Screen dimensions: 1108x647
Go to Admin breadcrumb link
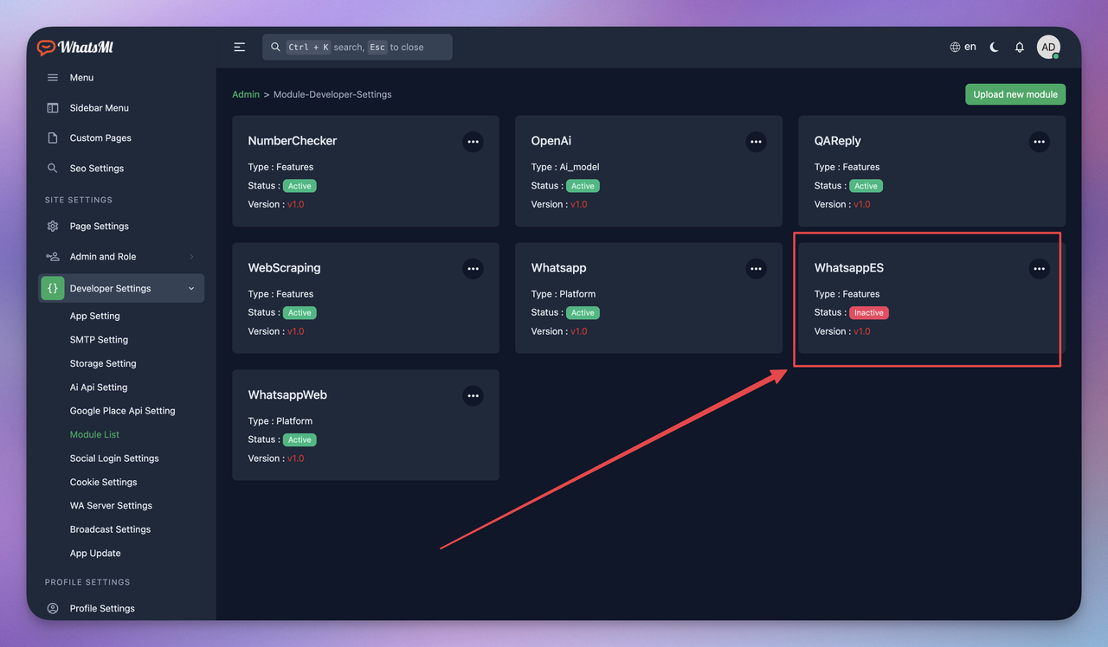click(x=246, y=94)
